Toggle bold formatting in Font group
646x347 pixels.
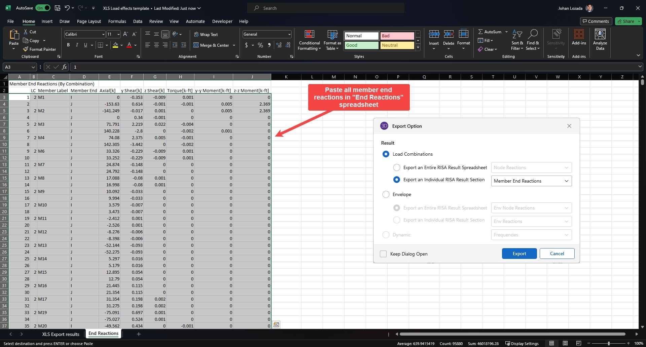[68, 45]
